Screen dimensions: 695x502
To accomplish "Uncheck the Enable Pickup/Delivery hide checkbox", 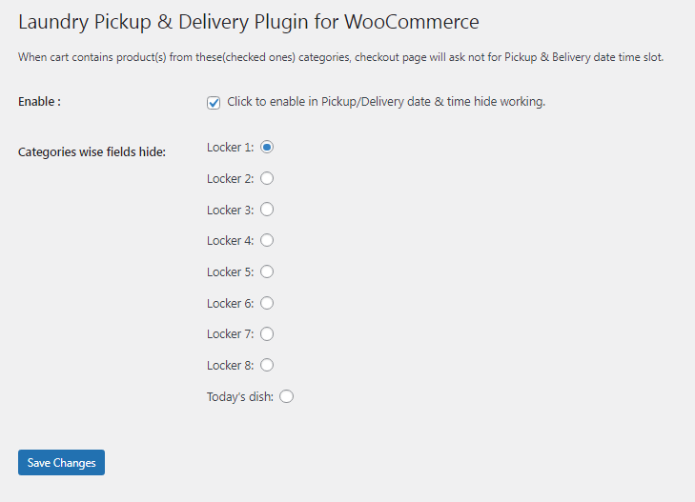I will pos(214,103).
